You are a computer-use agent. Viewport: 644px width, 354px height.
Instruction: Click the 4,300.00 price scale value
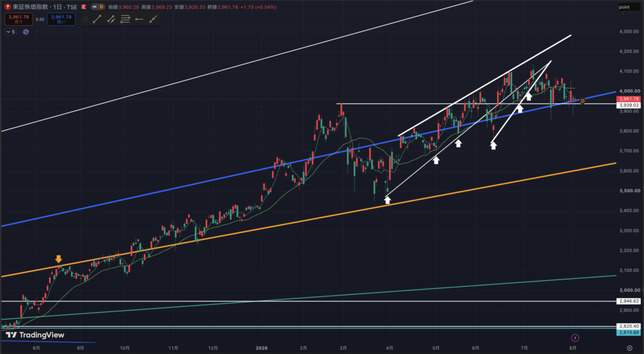coord(629,31)
